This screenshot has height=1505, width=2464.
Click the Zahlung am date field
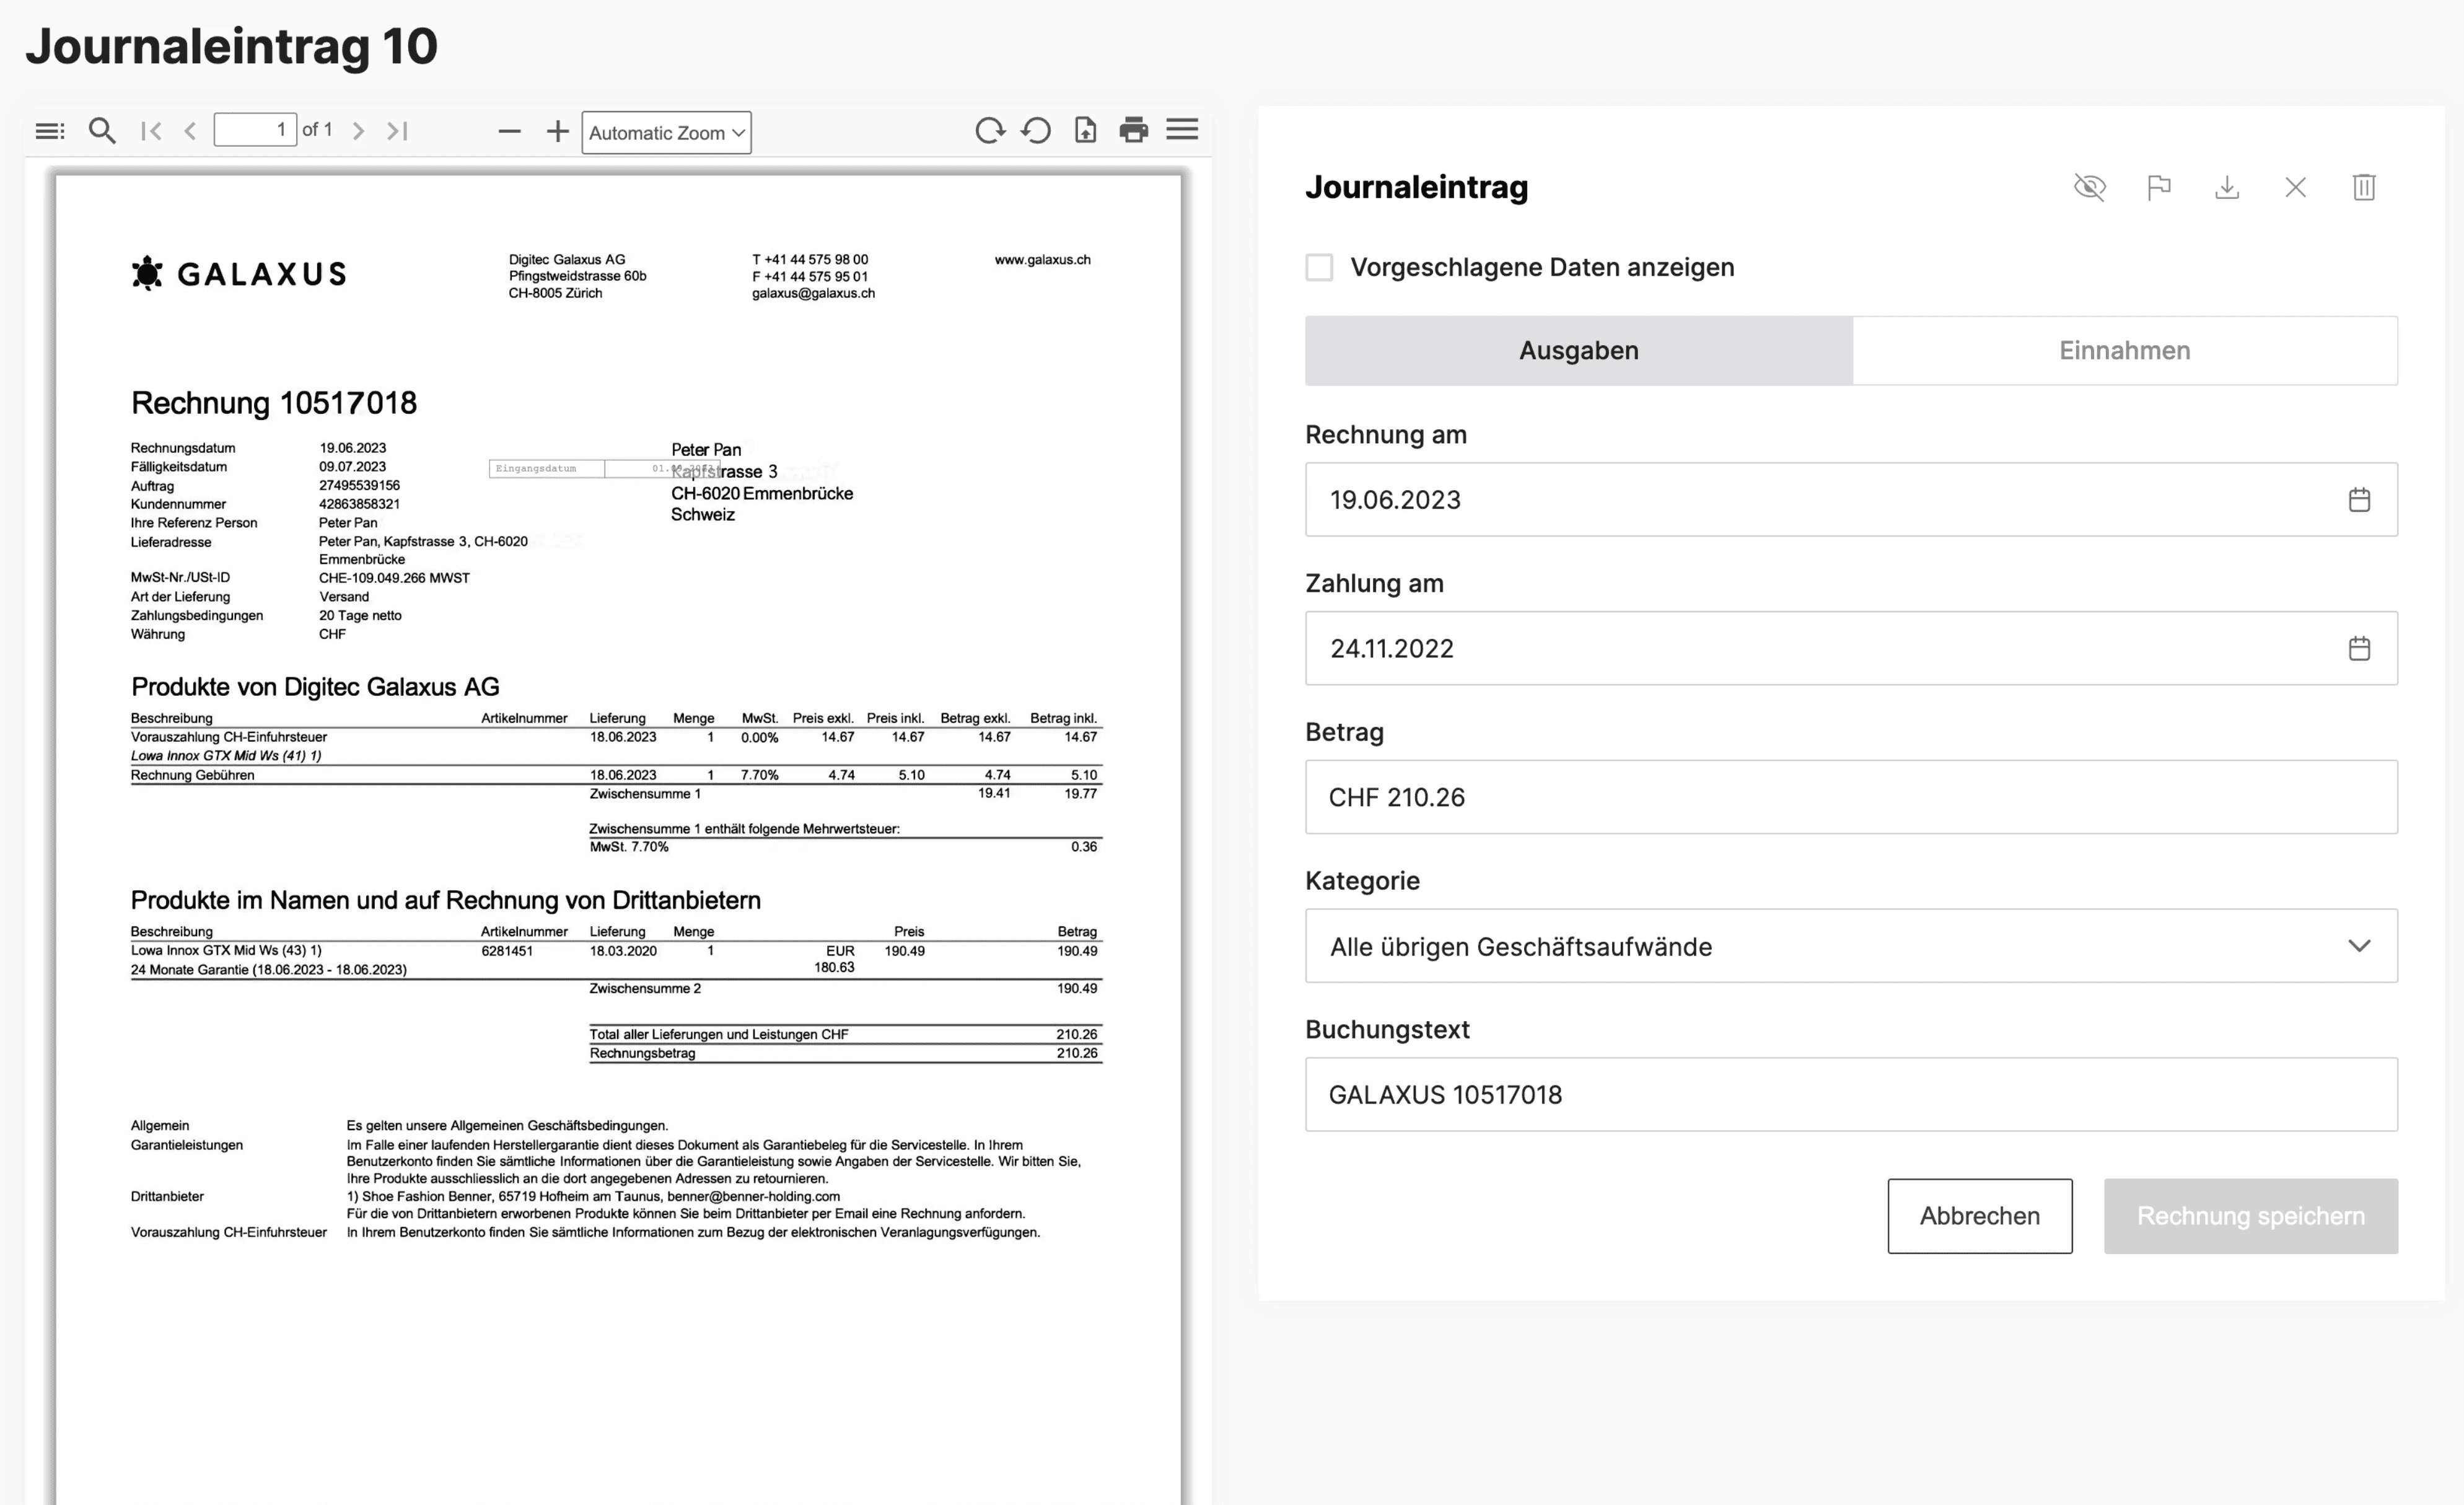click(x=1851, y=648)
